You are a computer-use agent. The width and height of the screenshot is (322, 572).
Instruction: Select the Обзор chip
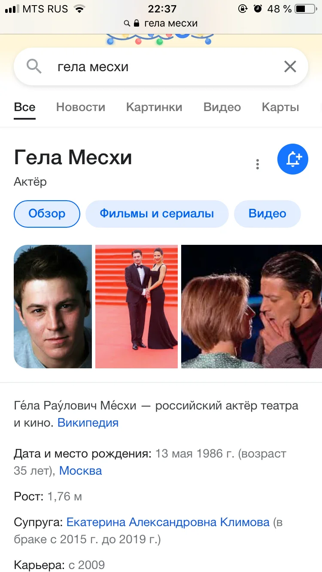[x=47, y=214]
